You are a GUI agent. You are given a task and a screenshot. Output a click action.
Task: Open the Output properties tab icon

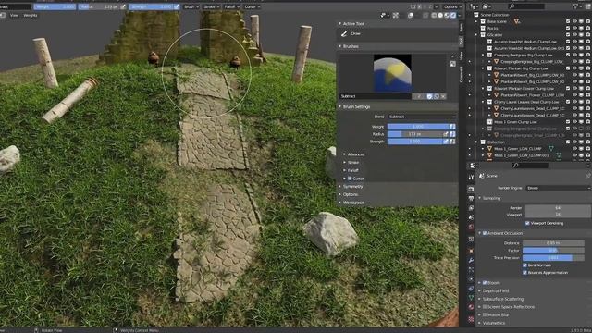tap(471, 199)
